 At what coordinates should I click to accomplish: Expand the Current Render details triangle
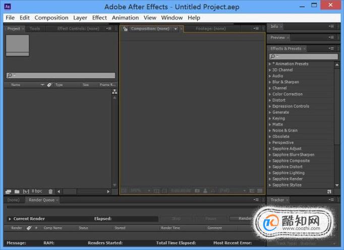click(x=10, y=219)
